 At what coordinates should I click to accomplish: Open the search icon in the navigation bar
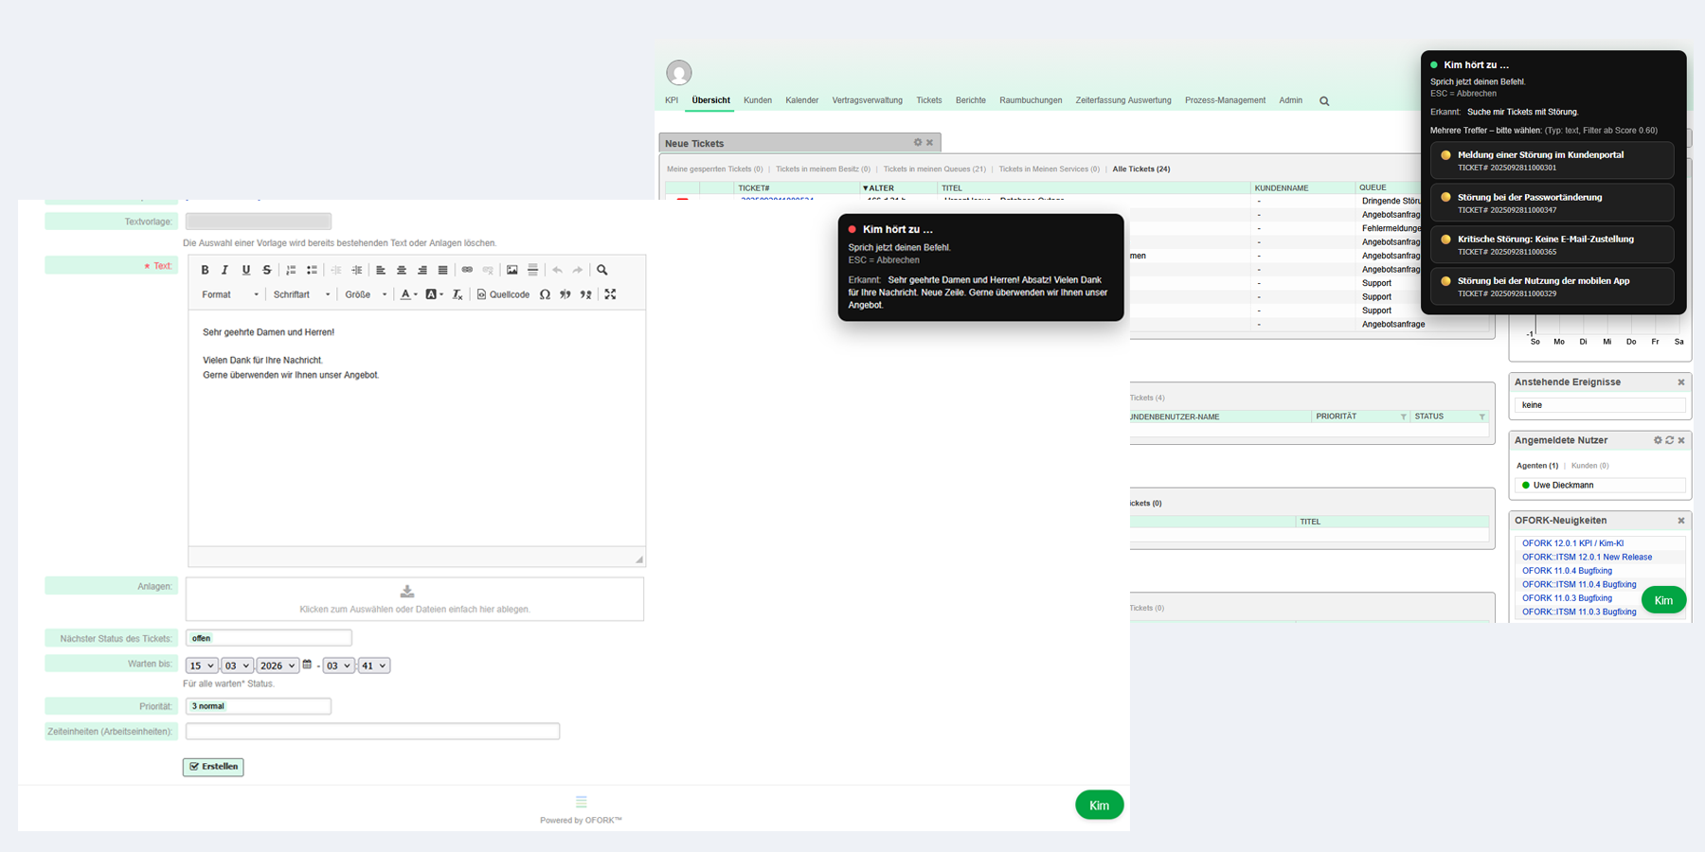tap(1324, 101)
